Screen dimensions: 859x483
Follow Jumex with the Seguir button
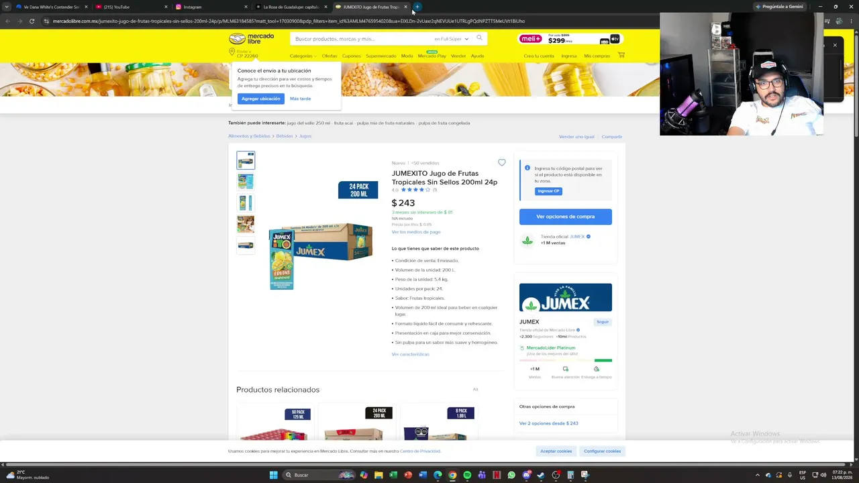point(603,322)
